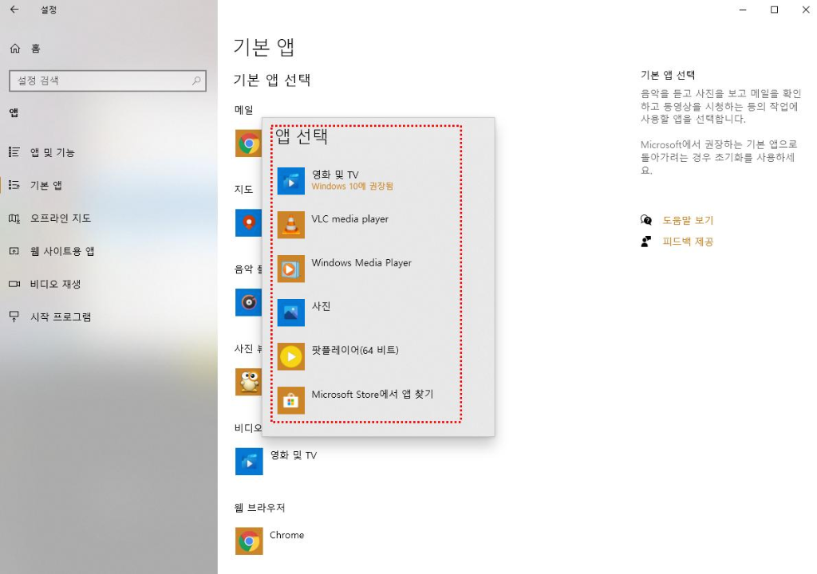Screen dimensions: 817x574
Task: Click the 앱 및 기능 list icon
Action: pyautogui.click(x=14, y=152)
